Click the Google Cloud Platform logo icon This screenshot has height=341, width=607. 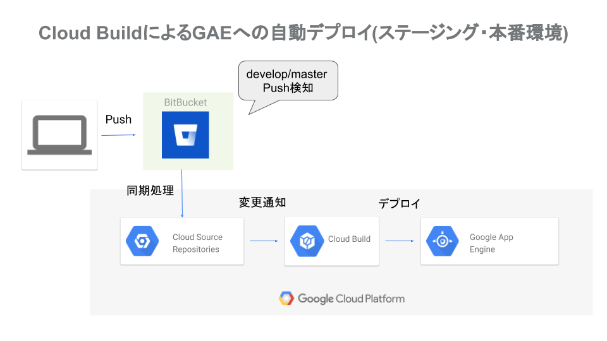pos(286,299)
